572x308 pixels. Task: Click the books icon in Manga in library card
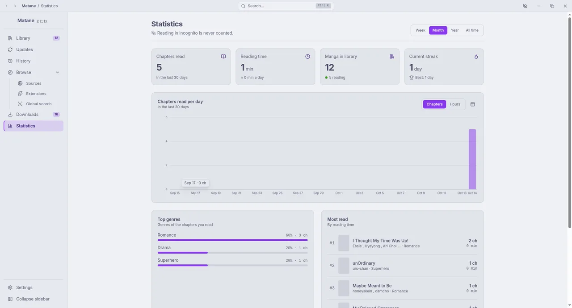pyautogui.click(x=392, y=57)
